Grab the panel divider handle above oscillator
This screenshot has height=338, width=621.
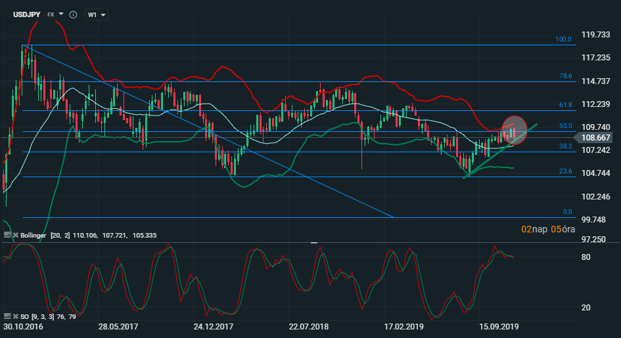tap(314, 242)
